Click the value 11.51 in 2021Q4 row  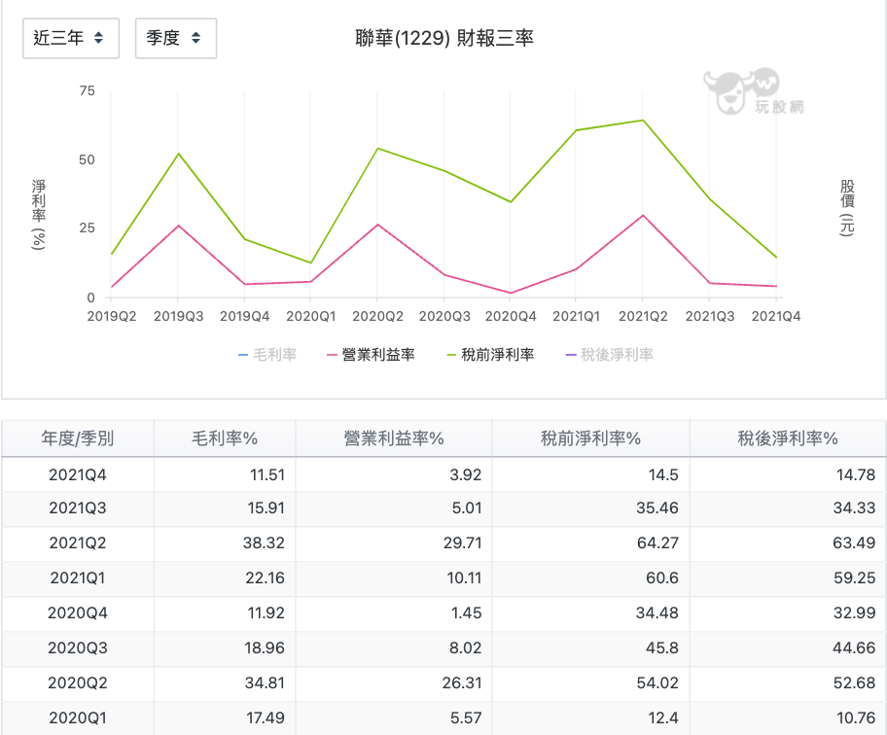coord(267,474)
